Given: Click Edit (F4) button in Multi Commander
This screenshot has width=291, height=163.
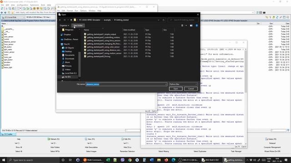Looking at the screenshot, I should [126, 139].
